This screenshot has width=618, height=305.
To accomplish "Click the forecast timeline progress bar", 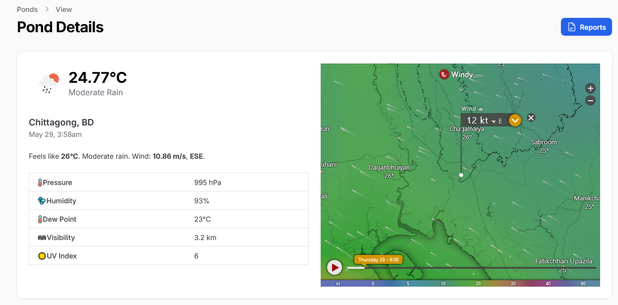I will point(472,268).
